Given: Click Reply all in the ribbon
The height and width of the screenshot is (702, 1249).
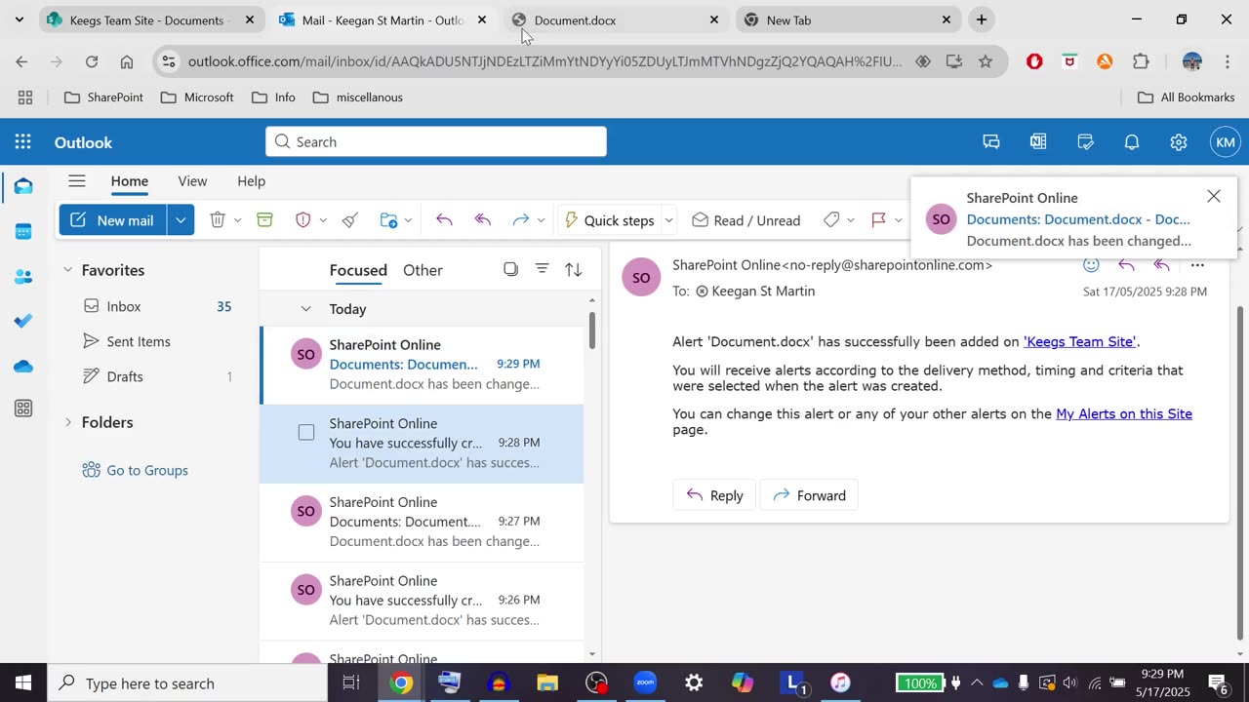Looking at the screenshot, I should coord(483,220).
